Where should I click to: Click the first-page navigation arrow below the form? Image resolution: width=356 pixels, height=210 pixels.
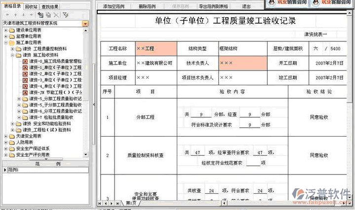tap(99, 203)
